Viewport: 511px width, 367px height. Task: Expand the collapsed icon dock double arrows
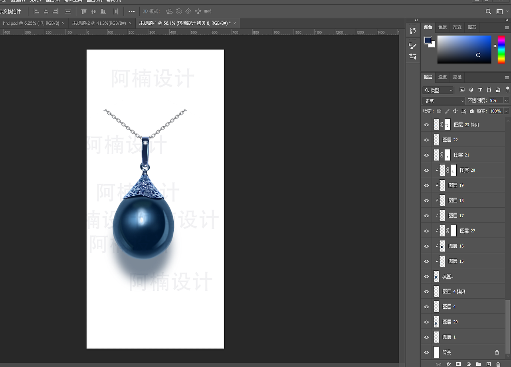pos(416,20)
